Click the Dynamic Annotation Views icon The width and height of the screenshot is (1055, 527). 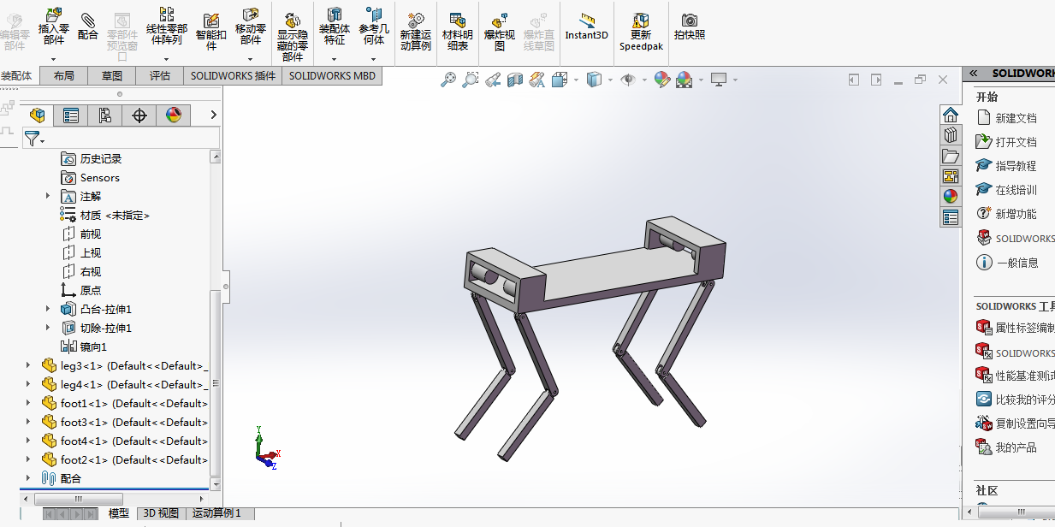537,80
